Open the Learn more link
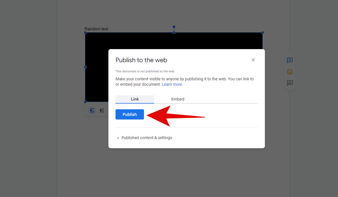 [x=172, y=84]
